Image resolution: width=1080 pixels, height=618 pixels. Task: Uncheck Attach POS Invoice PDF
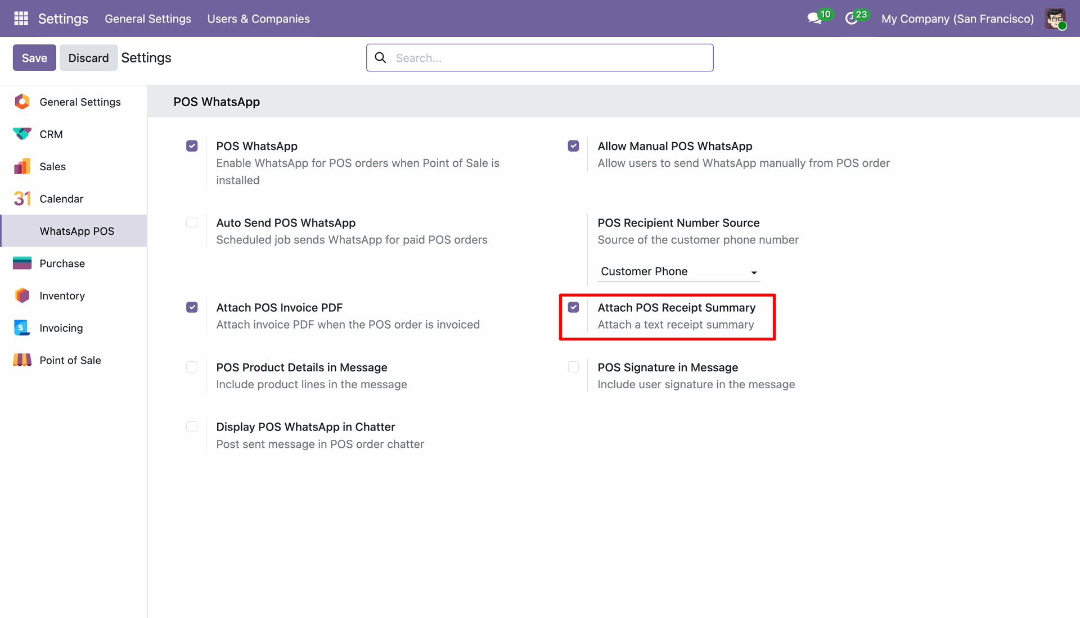pyautogui.click(x=192, y=307)
